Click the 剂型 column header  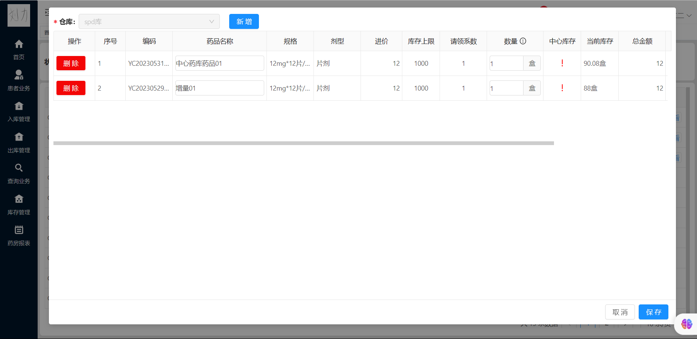point(337,41)
